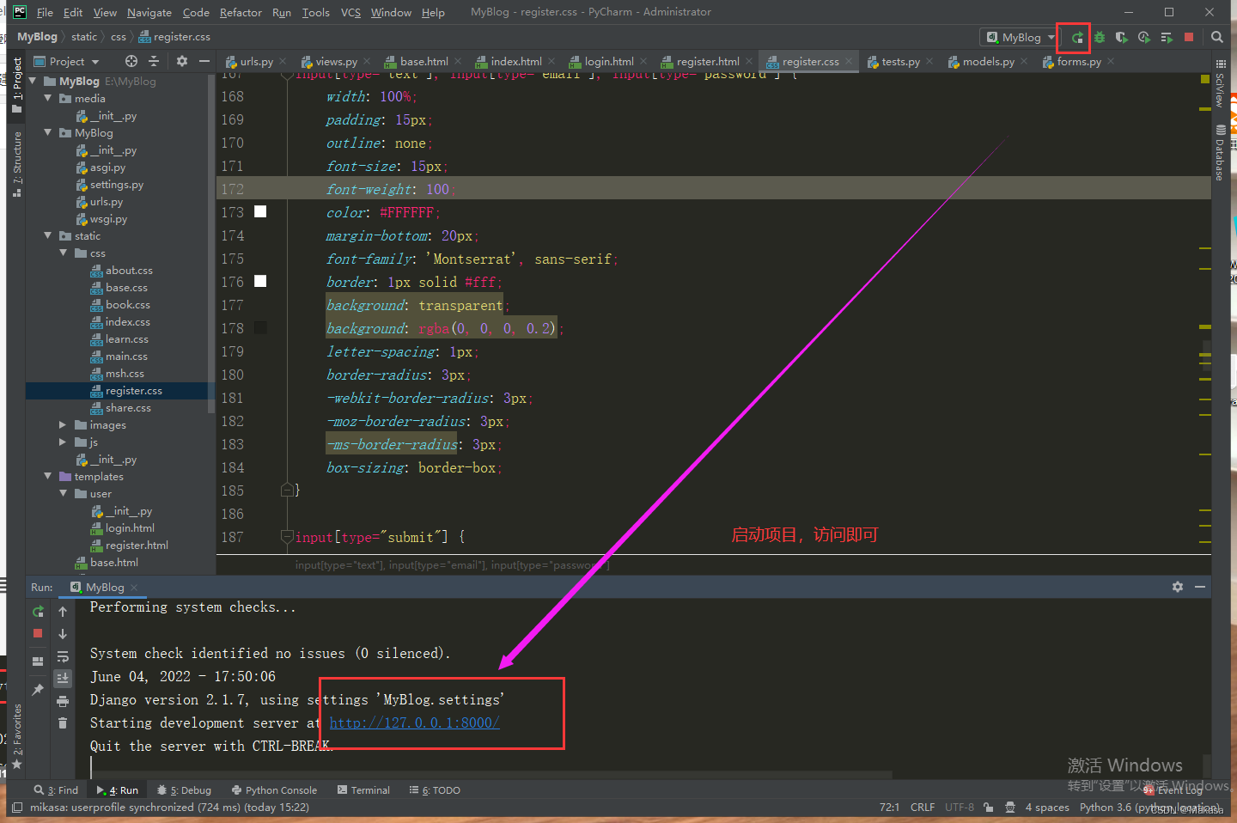The height and width of the screenshot is (823, 1237).
Task: Fold the CSS block at line 185
Action: (287, 491)
